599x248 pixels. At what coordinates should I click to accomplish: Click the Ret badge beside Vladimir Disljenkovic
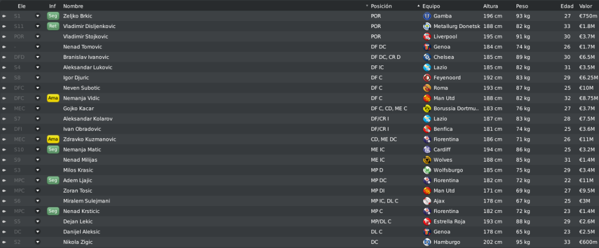click(x=53, y=26)
